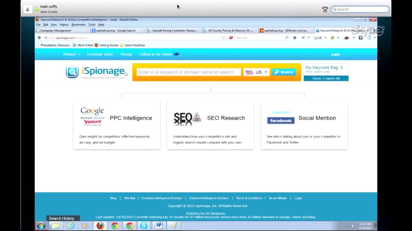Click the network icon in system tray

[x=347, y=226]
